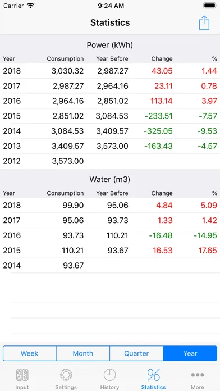220x391 pixels.
Task: Tap the share export icon
Action: pyautogui.click(x=204, y=22)
